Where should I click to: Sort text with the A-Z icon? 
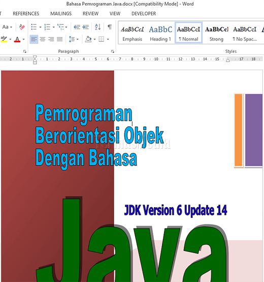coord(97,27)
